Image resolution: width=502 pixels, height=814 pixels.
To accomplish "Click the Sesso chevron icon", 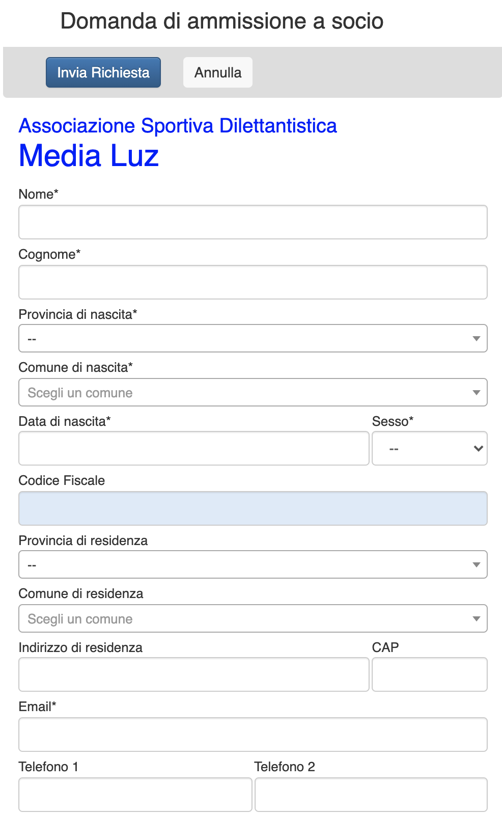I will 478,448.
